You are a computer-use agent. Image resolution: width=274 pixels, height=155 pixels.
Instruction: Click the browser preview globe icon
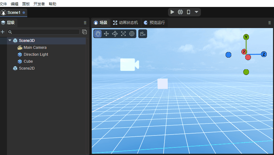point(180,12)
